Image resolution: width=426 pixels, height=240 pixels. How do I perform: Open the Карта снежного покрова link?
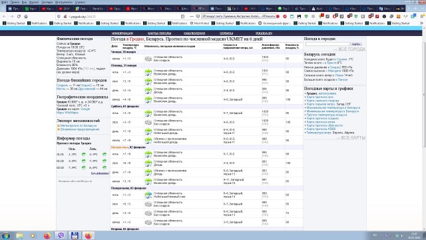(323, 101)
